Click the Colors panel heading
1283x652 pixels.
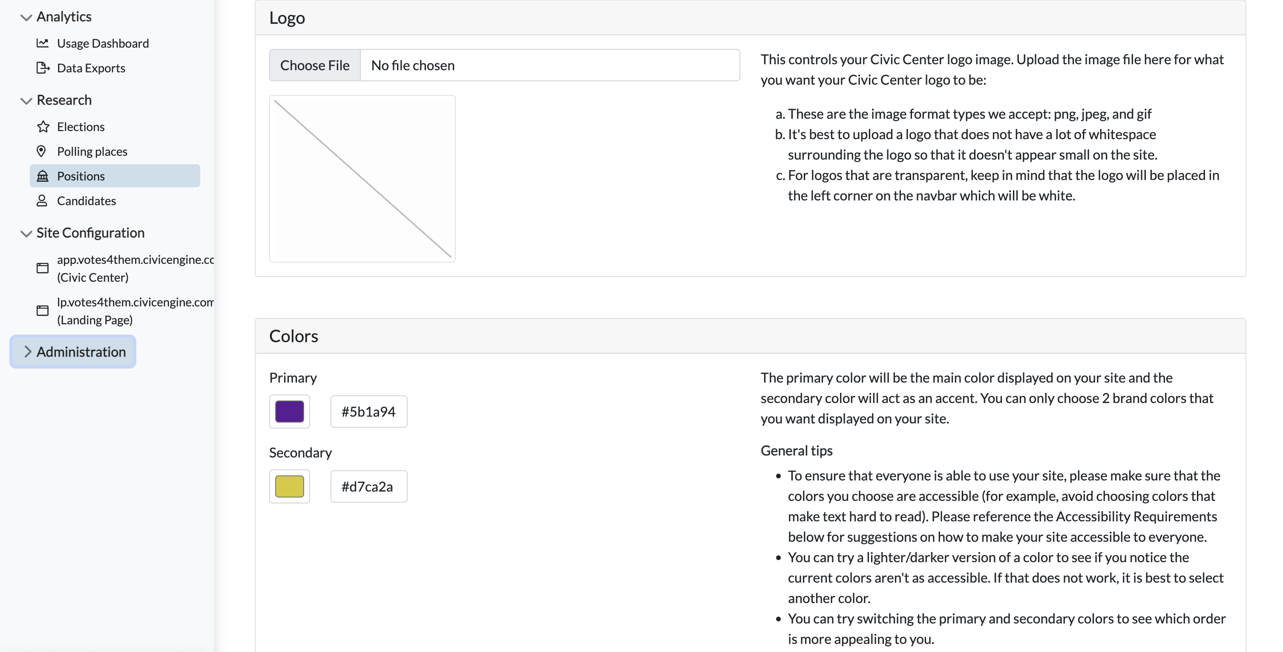[293, 336]
